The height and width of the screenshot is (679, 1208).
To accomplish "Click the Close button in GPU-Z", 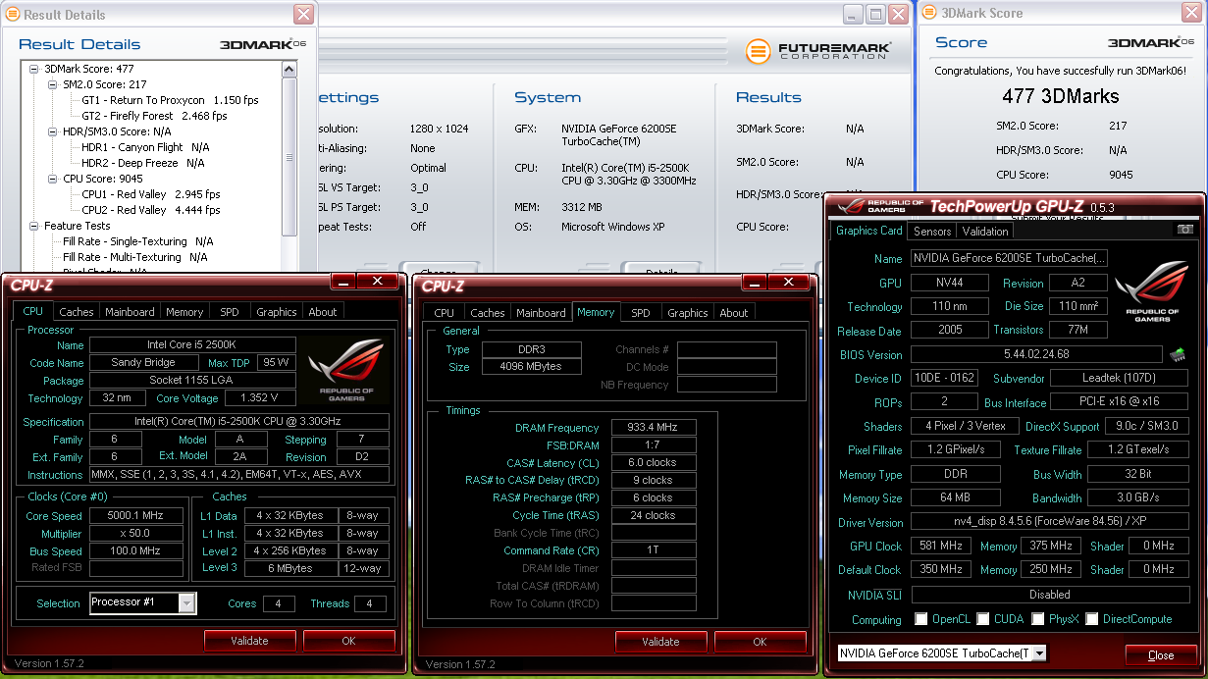I will (x=1161, y=655).
